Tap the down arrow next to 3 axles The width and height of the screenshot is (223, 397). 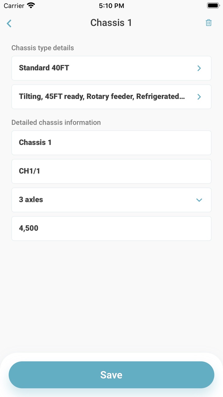click(x=199, y=200)
